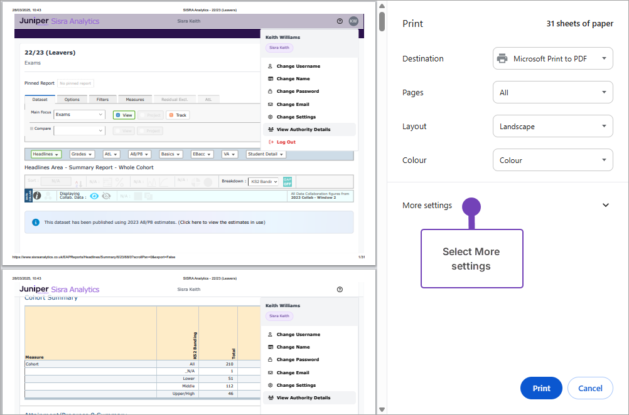This screenshot has width=629, height=415.
Task: Click the Log Out icon entry
Action: click(271, 142)
